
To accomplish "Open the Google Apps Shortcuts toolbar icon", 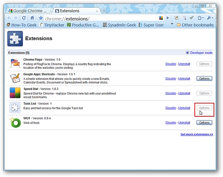I will [x=177, y=18].
